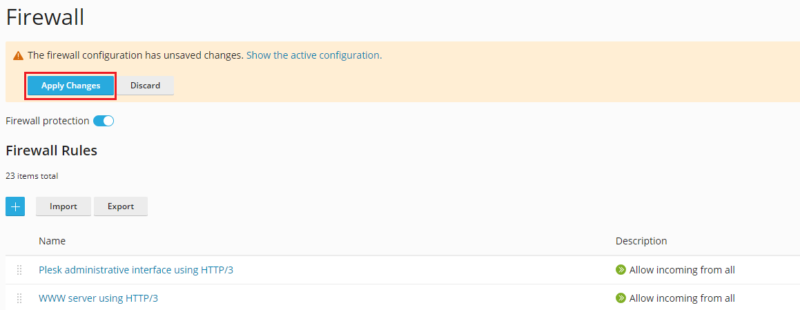Toggle the Firewall protection switch
The height and width of the screenshot is (310, 800).
pyautogui.click(x=104, y=121)
